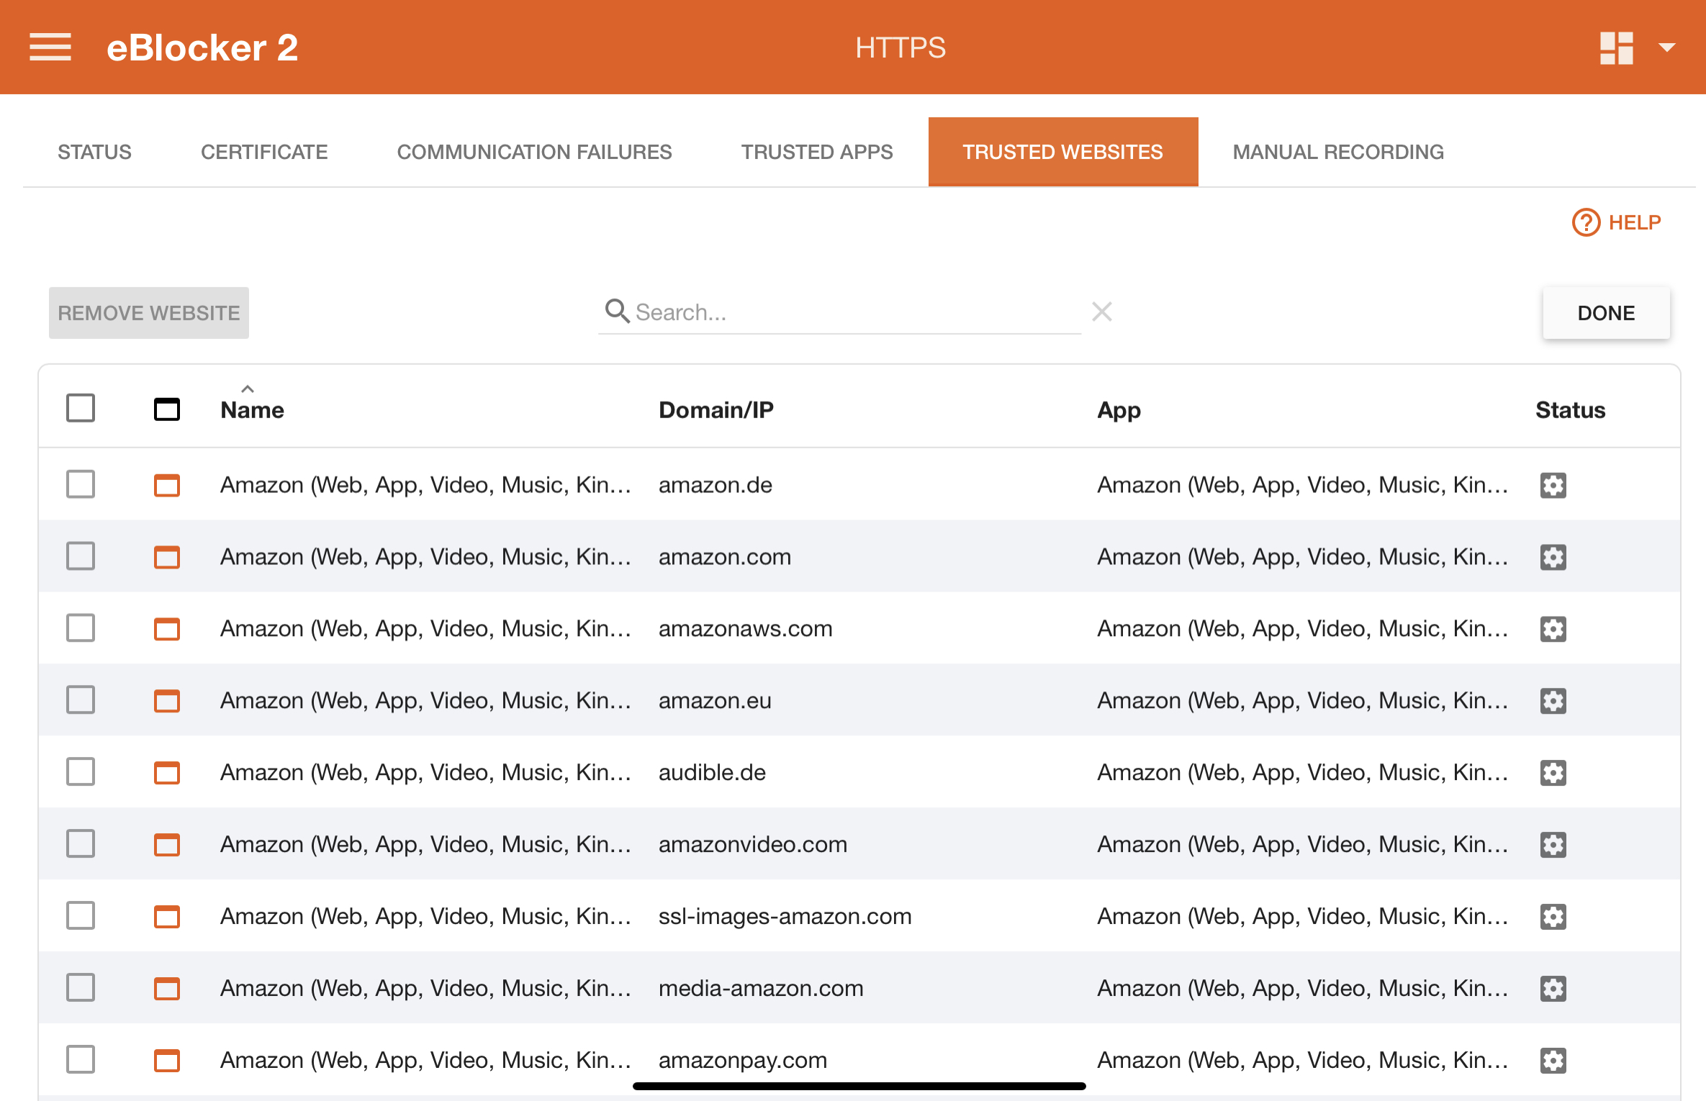
Task: Click the orange window icon for amazon.eu
Action: (167, 701)
